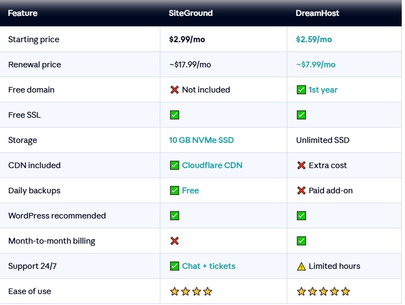Click DreamHost's green check in the Free SSL row
The height and width of the screenshot is (305, 405).
click(301, 115)
